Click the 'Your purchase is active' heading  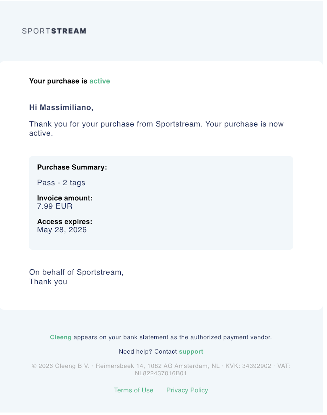69,81
